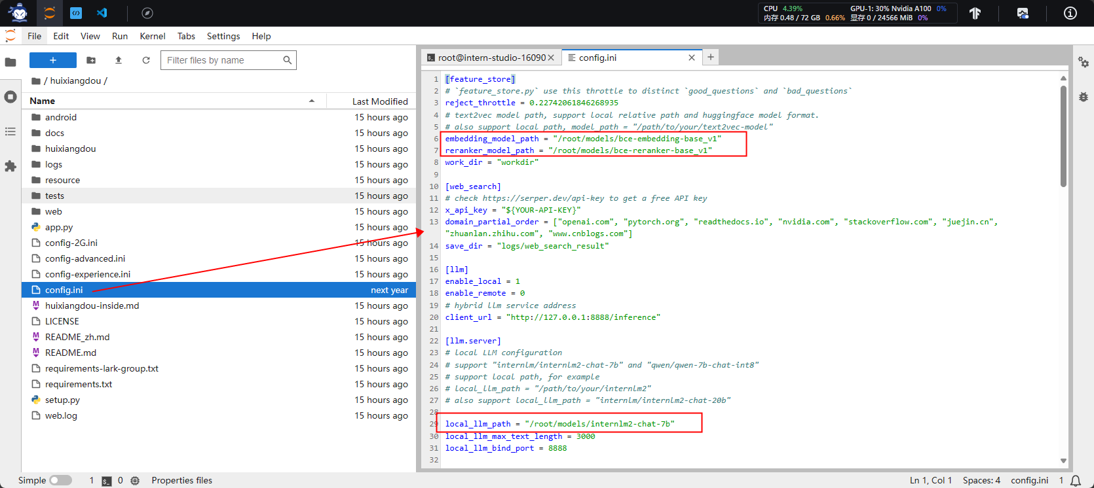Open the config-advanced.ini file
Screen dimensions: 1094x488
pyautogui.click(x=85, y=258)
